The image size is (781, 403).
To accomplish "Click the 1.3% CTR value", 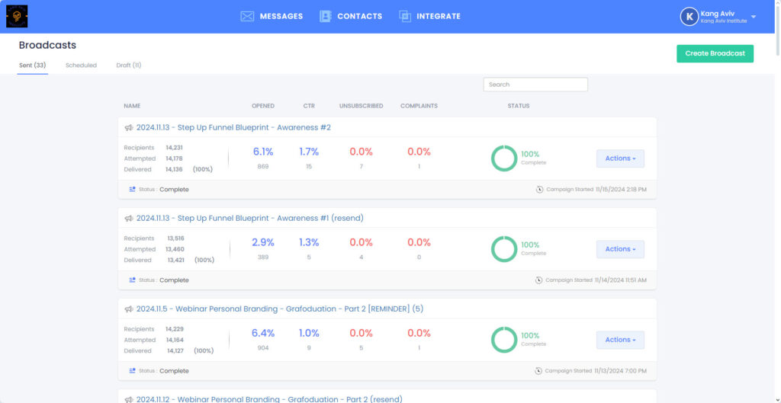I will (x=309, y=242).
